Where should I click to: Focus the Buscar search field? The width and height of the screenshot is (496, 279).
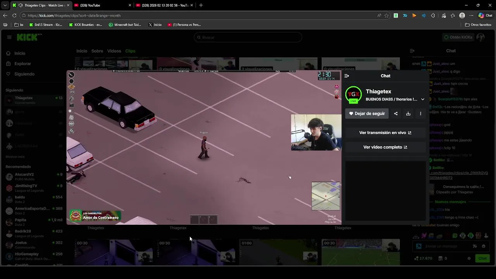[x=248, y=37]
